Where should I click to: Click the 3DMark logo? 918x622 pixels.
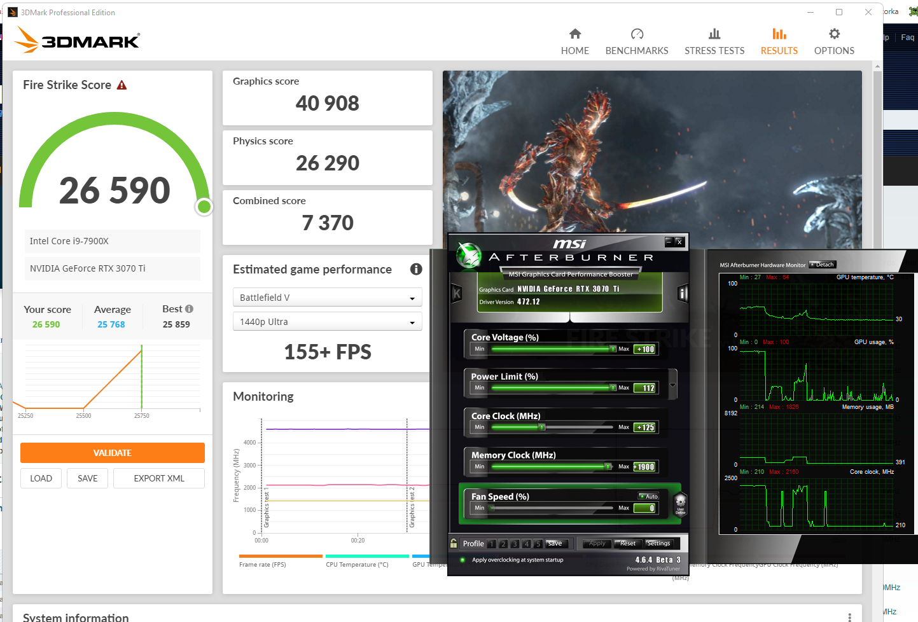click(x=77, y=39)
